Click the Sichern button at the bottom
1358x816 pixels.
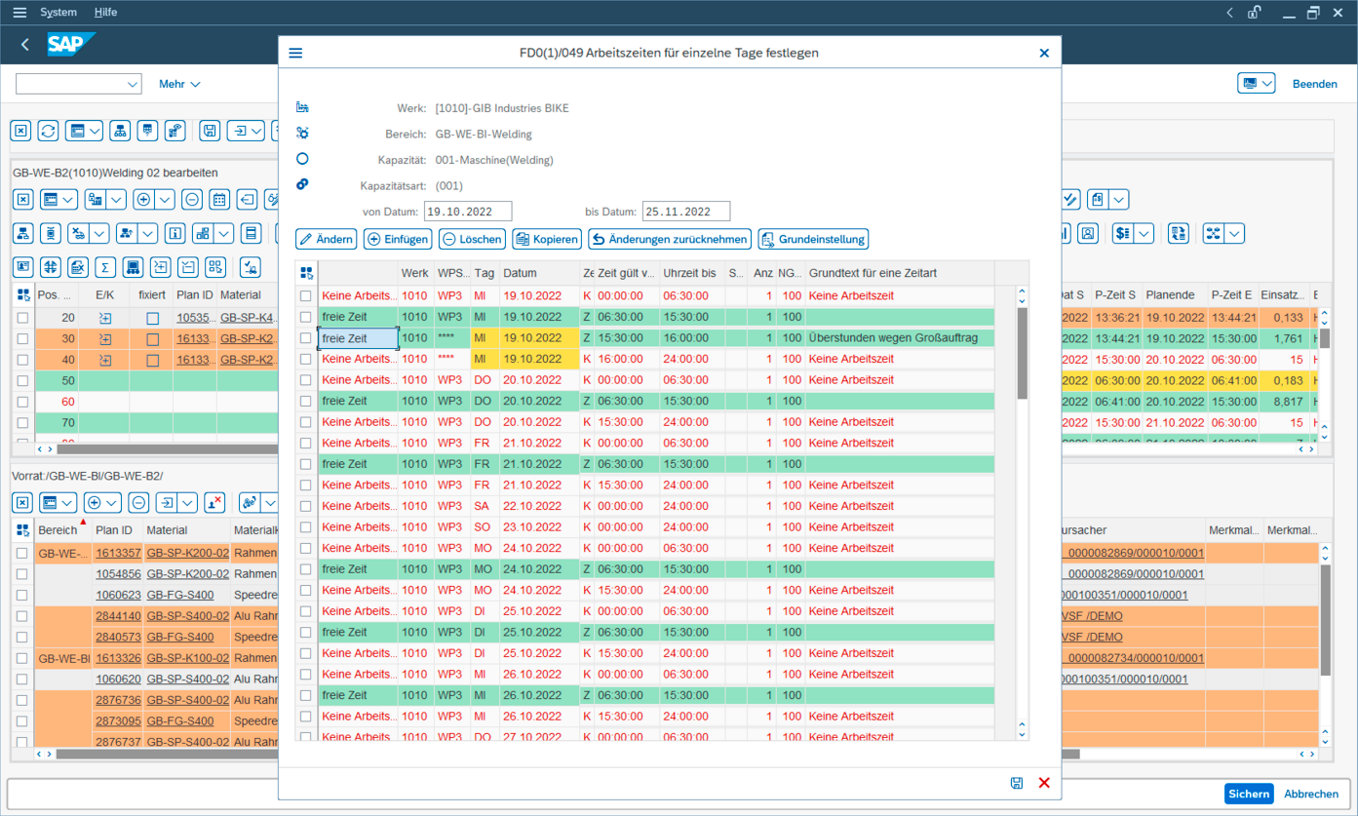(1249, 794)
